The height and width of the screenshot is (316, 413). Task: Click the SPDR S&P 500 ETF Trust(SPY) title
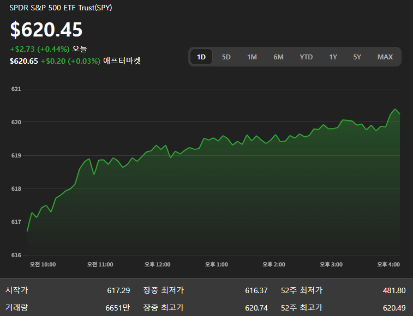(x=61, y=8)
